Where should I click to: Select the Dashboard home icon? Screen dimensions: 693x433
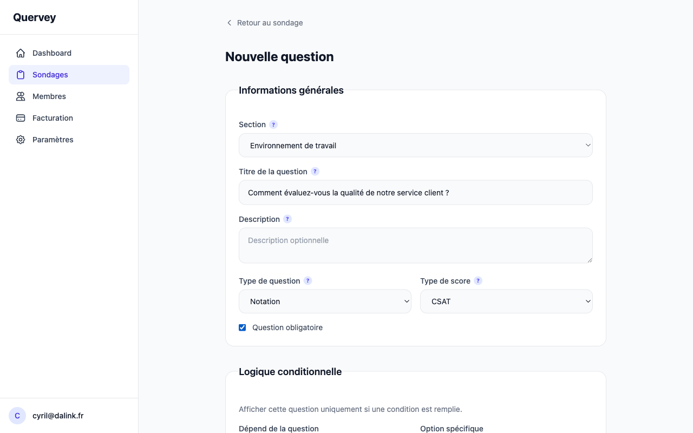click(20, 53)
